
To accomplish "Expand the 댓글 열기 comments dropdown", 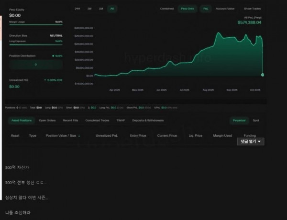I will pyautogui.click(x=251, y=142).
